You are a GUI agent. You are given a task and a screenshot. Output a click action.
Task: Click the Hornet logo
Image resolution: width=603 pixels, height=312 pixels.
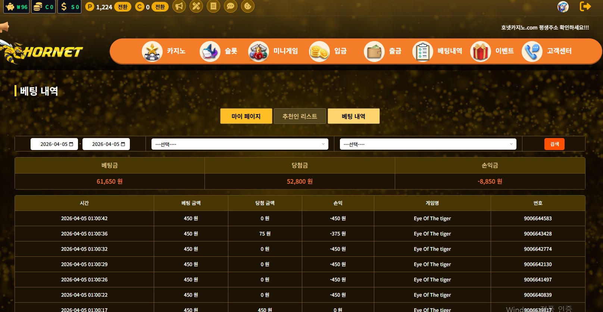[43, 52]
